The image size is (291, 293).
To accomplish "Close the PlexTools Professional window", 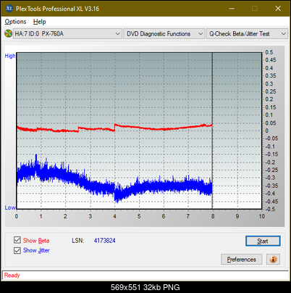I will click(278, 9).
